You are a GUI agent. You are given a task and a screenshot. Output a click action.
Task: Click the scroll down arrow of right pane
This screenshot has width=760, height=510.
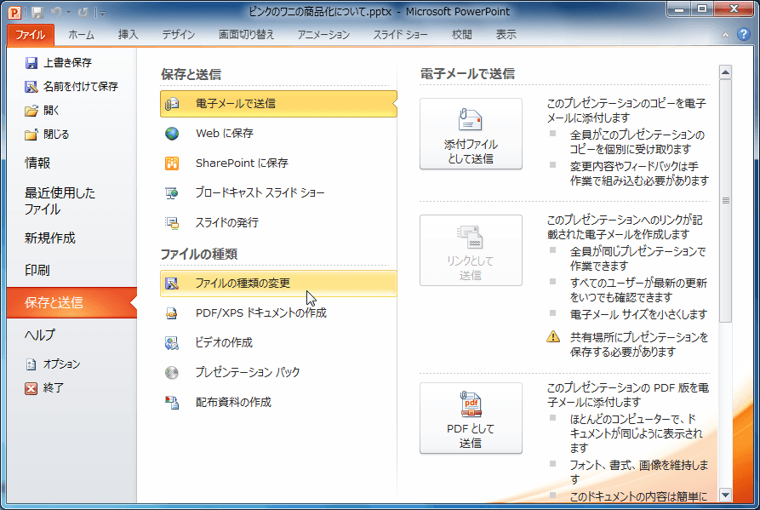coord(725,495)
